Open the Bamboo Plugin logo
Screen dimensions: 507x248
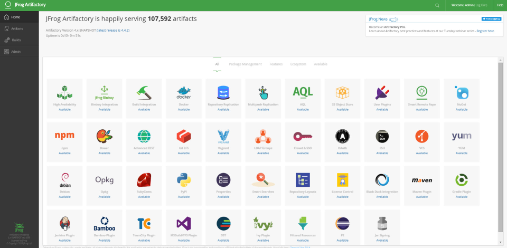(104, 224)
